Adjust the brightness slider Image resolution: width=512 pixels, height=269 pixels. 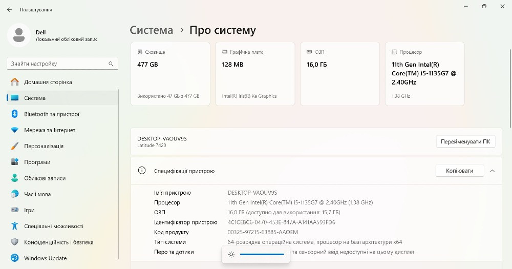[x=262, y=254]
